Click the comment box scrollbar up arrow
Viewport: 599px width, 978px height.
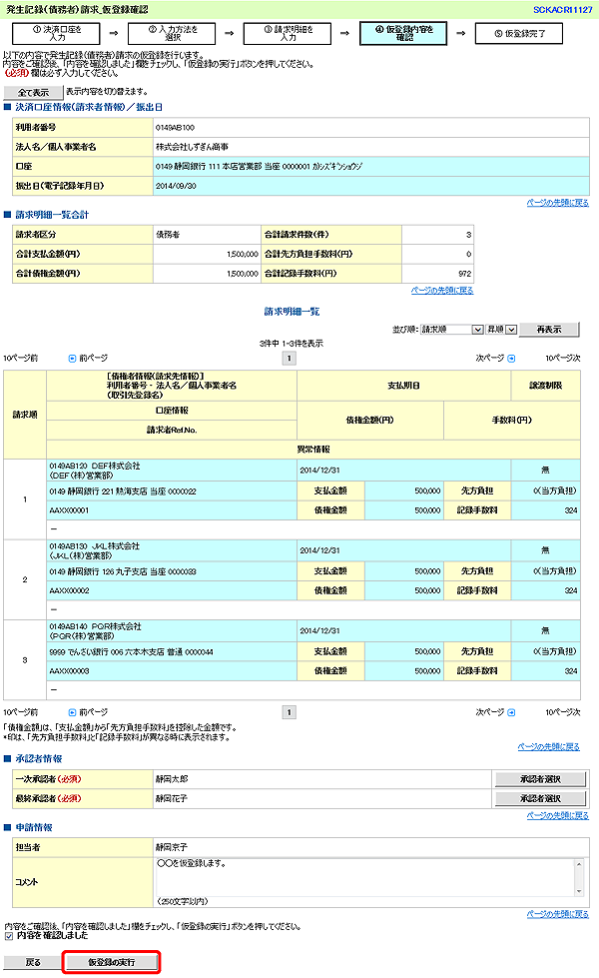(x=579, y=864)
